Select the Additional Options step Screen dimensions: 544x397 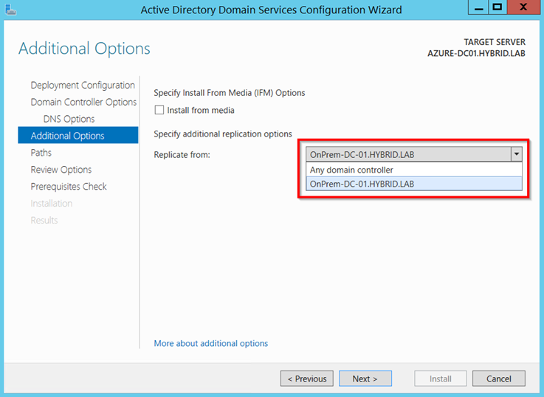coord(78,135)
